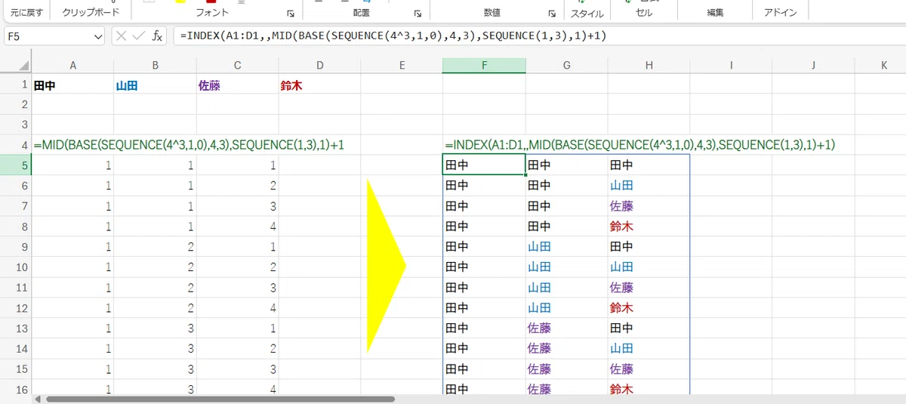The image size is (906, 404).
Task: Select row 1 header
Action: 16,84
